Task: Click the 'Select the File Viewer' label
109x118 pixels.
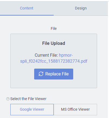Action: pos(28,99)
